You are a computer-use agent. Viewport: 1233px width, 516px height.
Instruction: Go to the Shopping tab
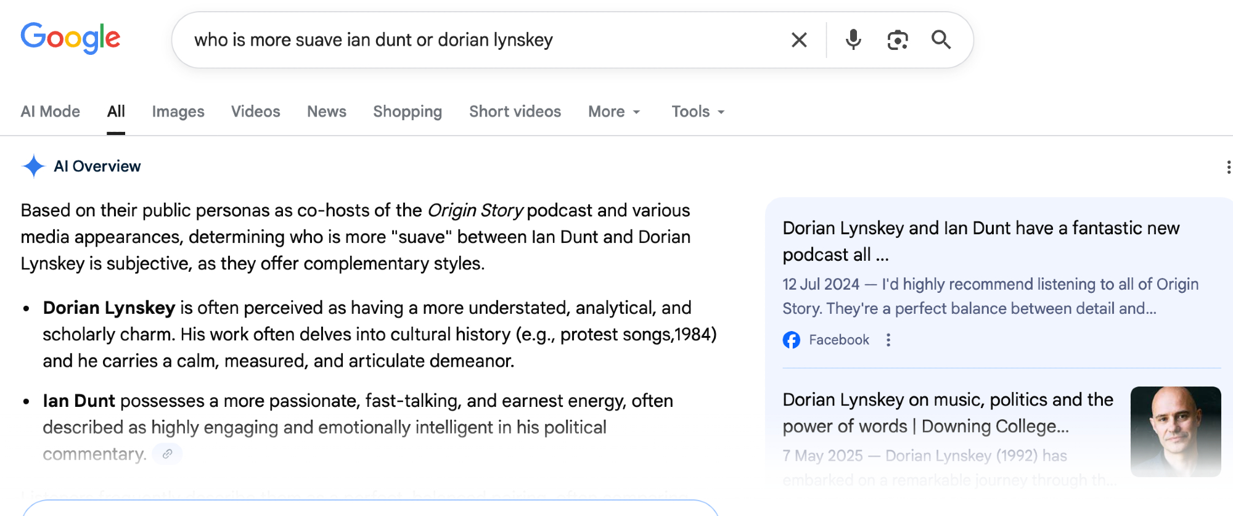408,112
